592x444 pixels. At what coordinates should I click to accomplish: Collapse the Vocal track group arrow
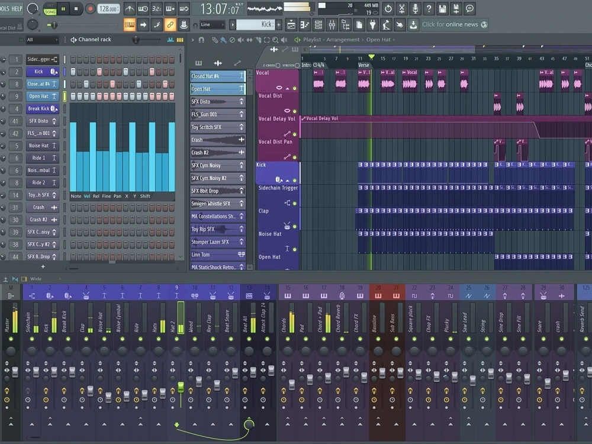(287, 88)
